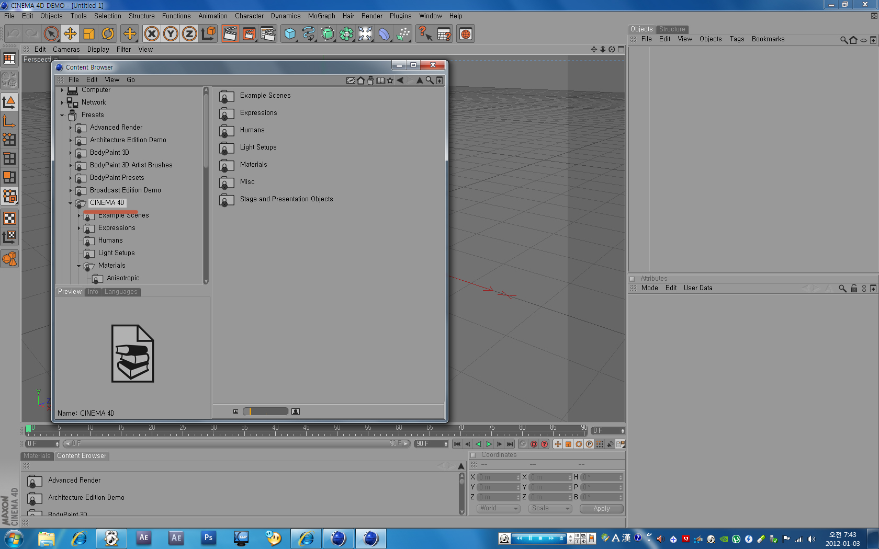879x549 pixels.
Task: Toggle the X axis lock
Action: point(152,34)
